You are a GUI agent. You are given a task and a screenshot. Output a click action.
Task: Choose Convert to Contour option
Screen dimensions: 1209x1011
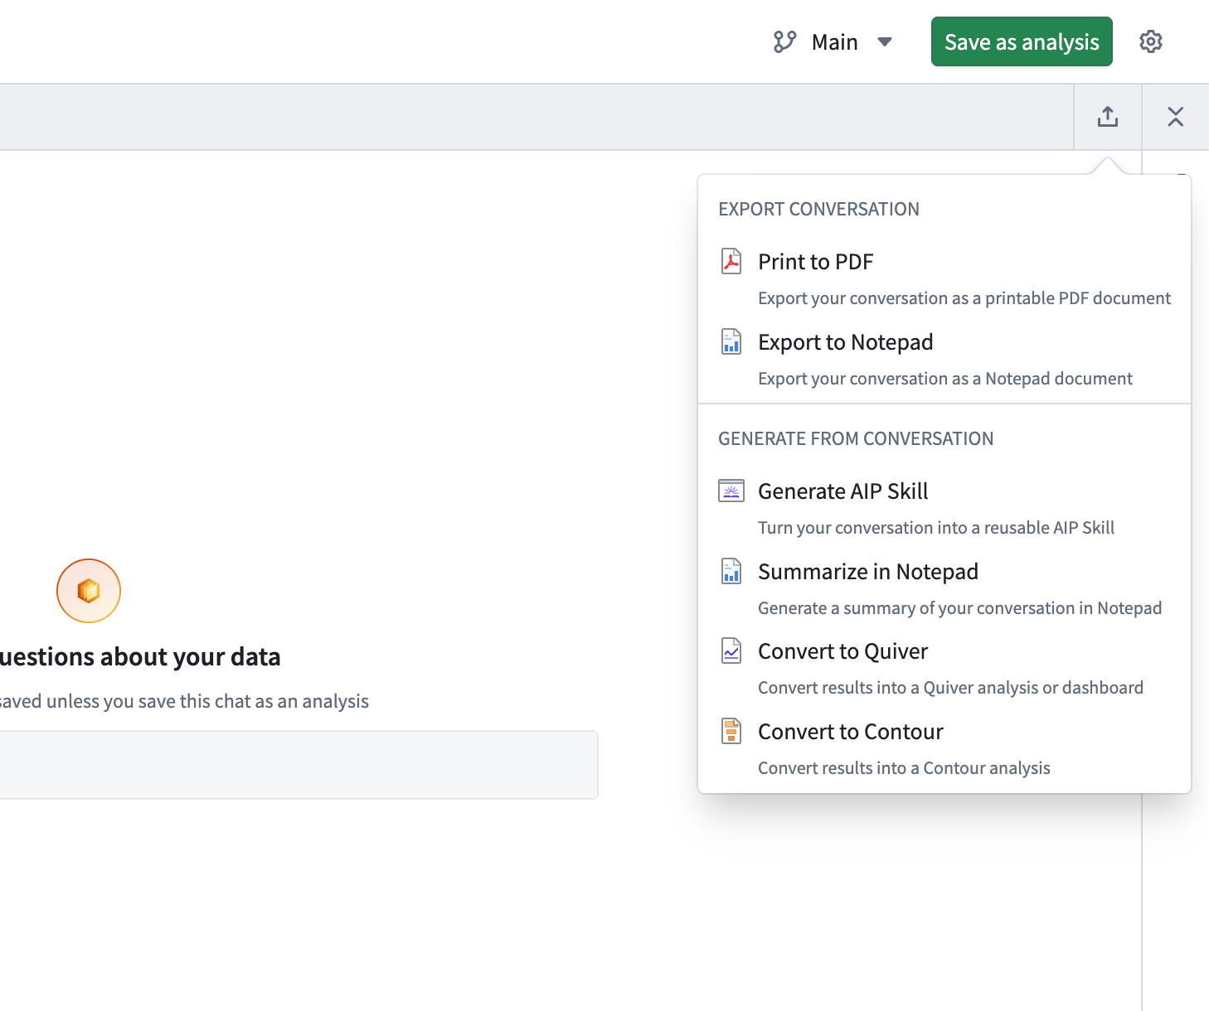[x=944, y=748]
